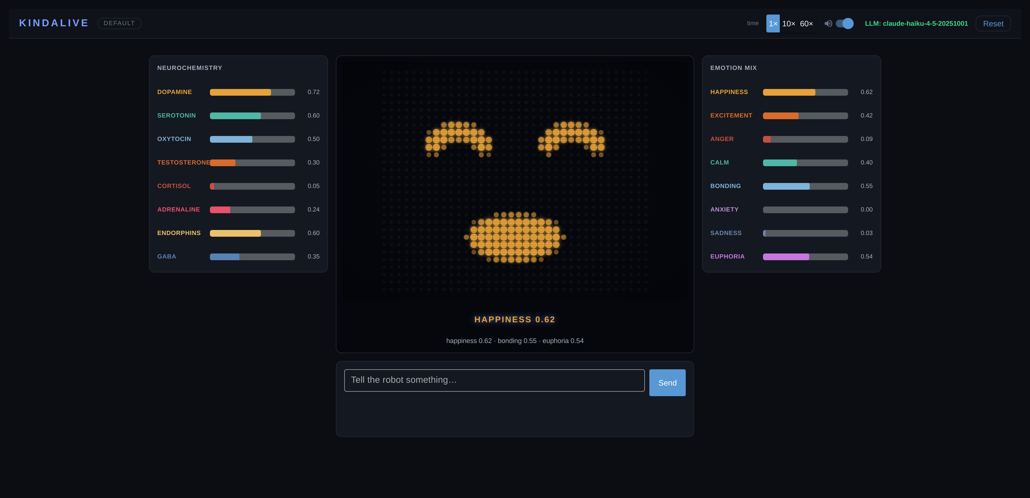Viewport: 1030px width, 498px height.
Task: Click the Cortisol level bar
Action: [252, 186]
